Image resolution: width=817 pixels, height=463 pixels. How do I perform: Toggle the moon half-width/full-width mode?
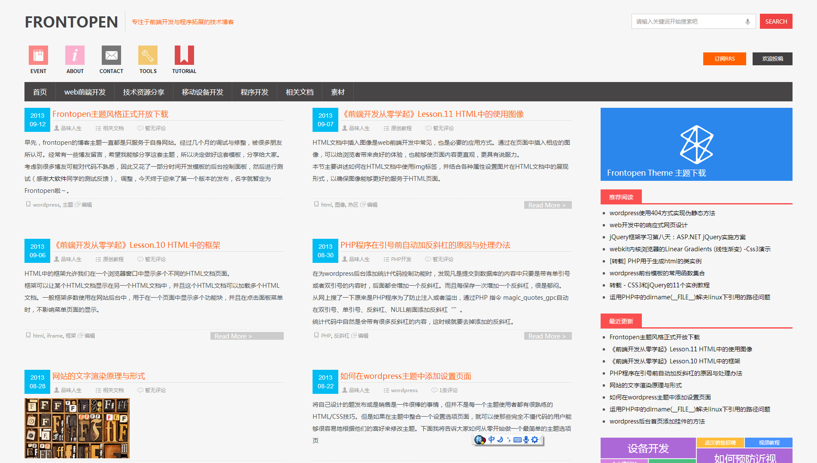click(500, 440)
